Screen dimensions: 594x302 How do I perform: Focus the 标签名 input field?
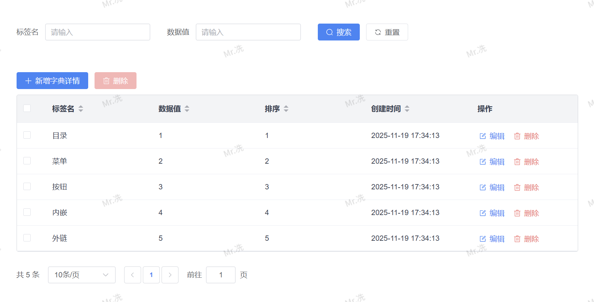pyautogui.click(x=98, y=32)
